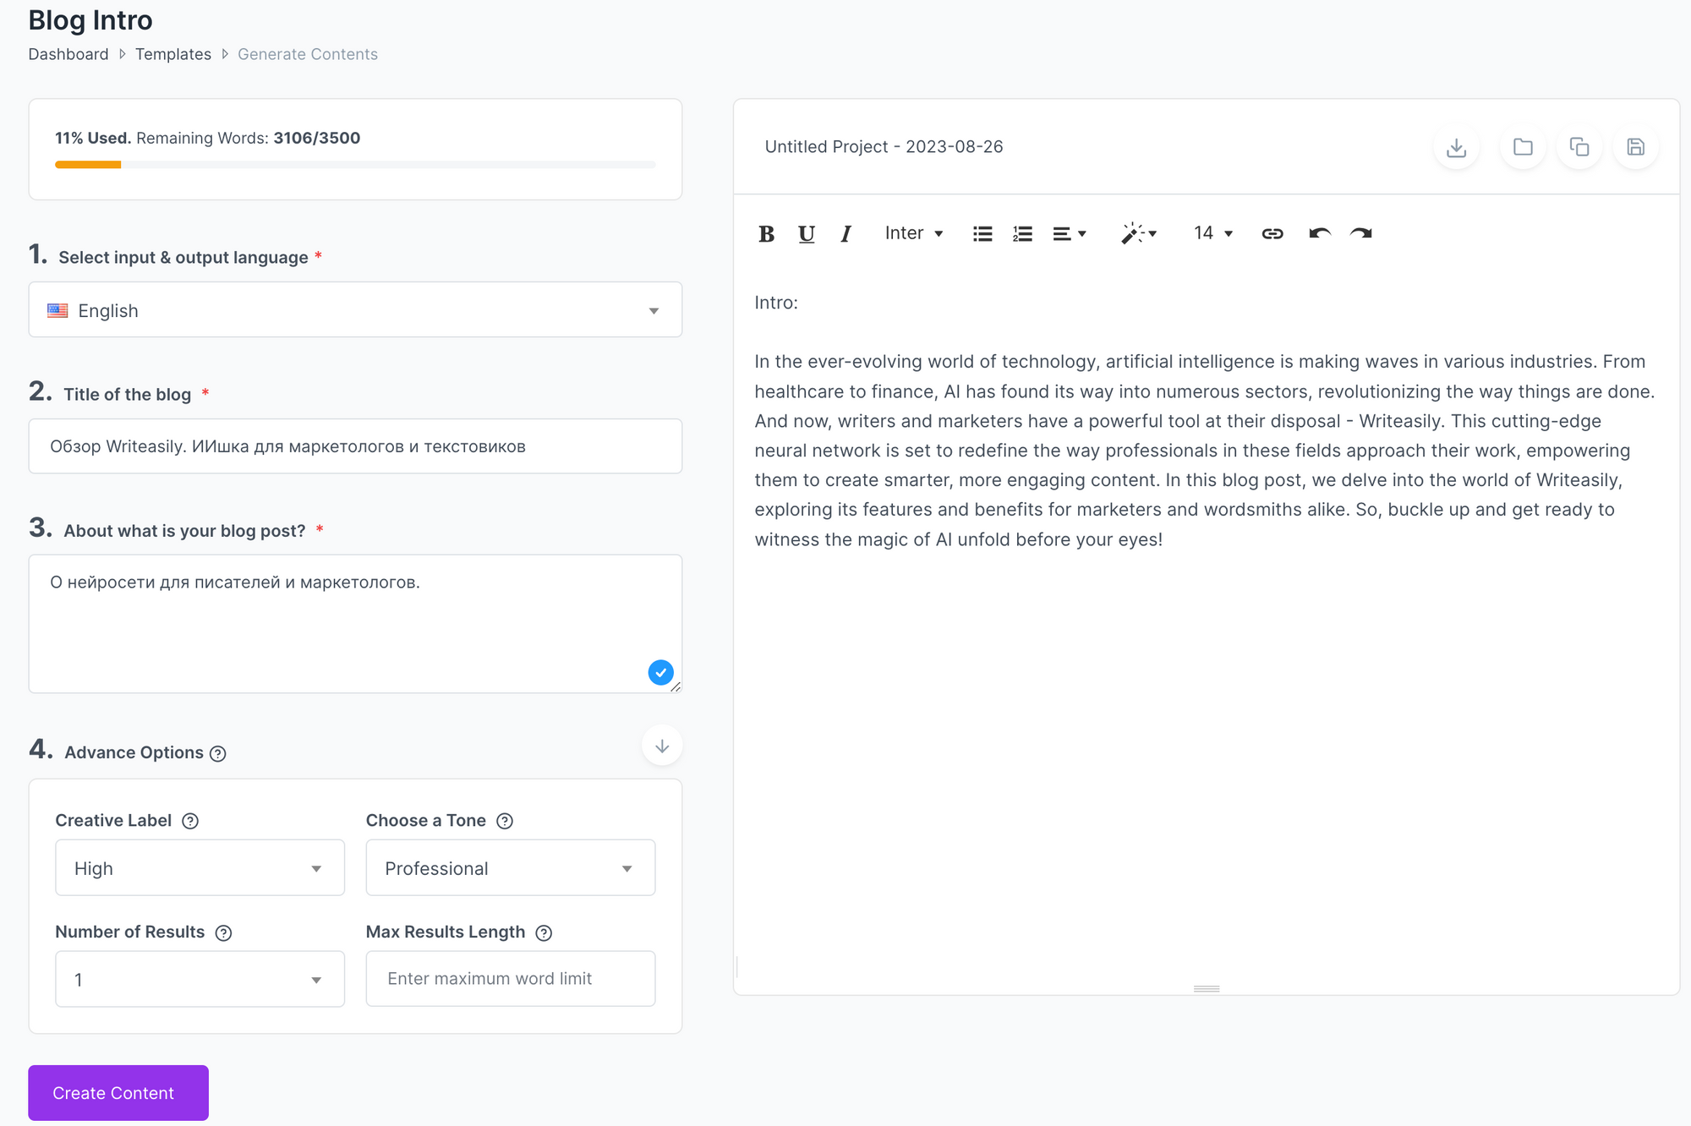Toggle underline formatting in editor

pos(807,233)
